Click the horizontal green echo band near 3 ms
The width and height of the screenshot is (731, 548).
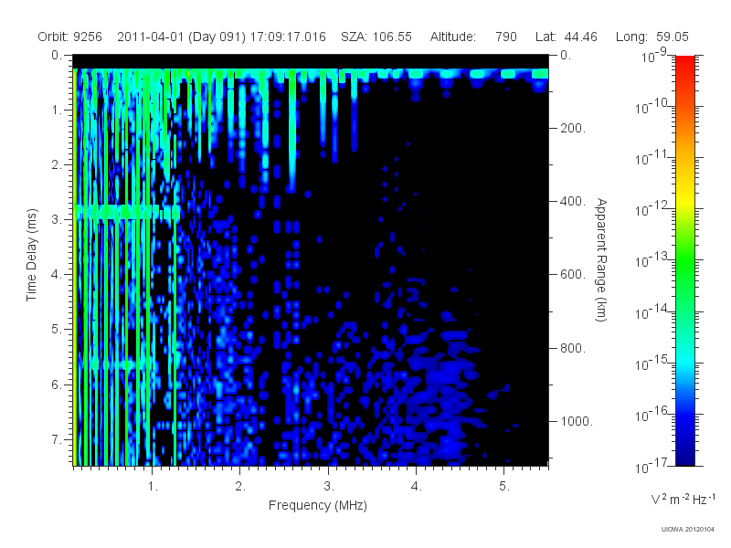pos(128,212)
